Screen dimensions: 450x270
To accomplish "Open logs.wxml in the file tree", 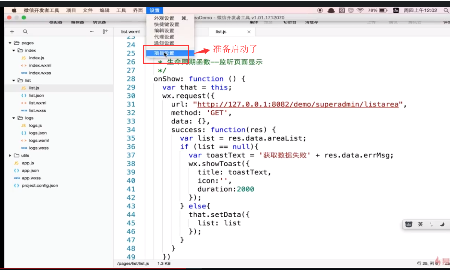I will (x=39, y=141).
